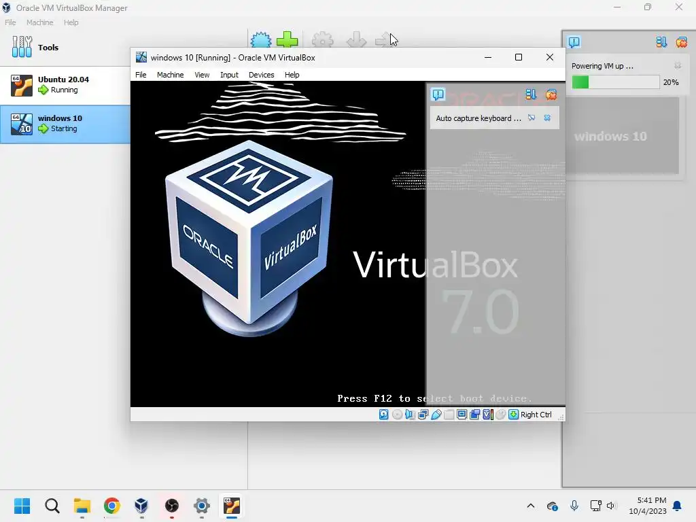Click the Powering VM up progress bar
696x522 pixels.
(616, 82)
